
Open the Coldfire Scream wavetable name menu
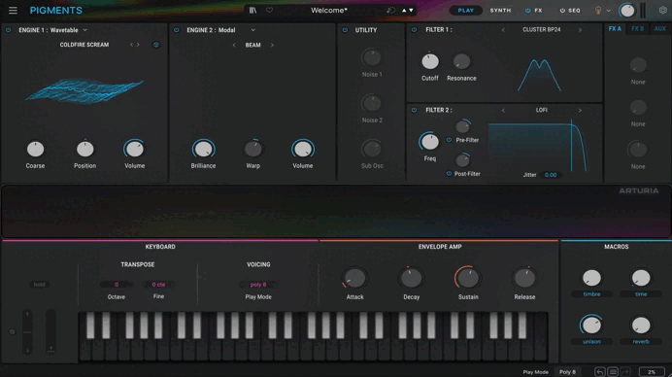pos(84,45)
